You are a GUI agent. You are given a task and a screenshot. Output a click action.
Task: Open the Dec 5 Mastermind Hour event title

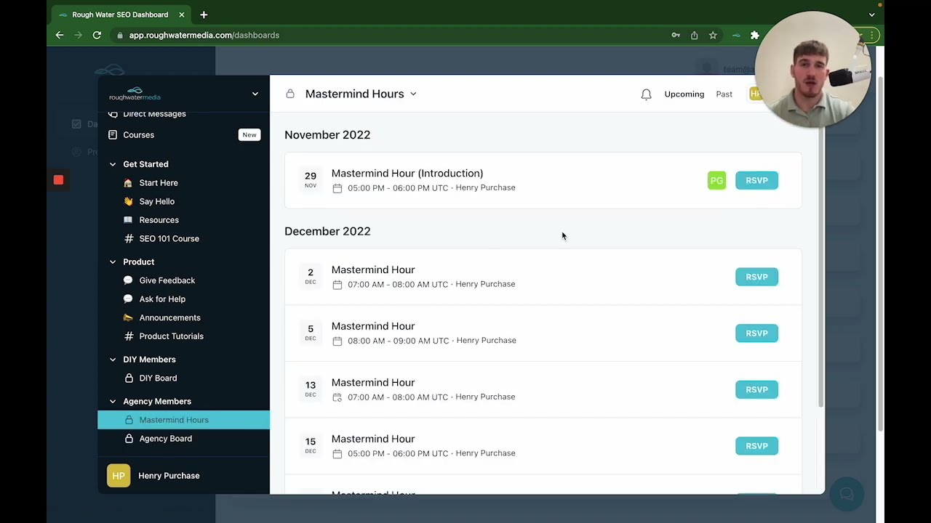point(373,326)
